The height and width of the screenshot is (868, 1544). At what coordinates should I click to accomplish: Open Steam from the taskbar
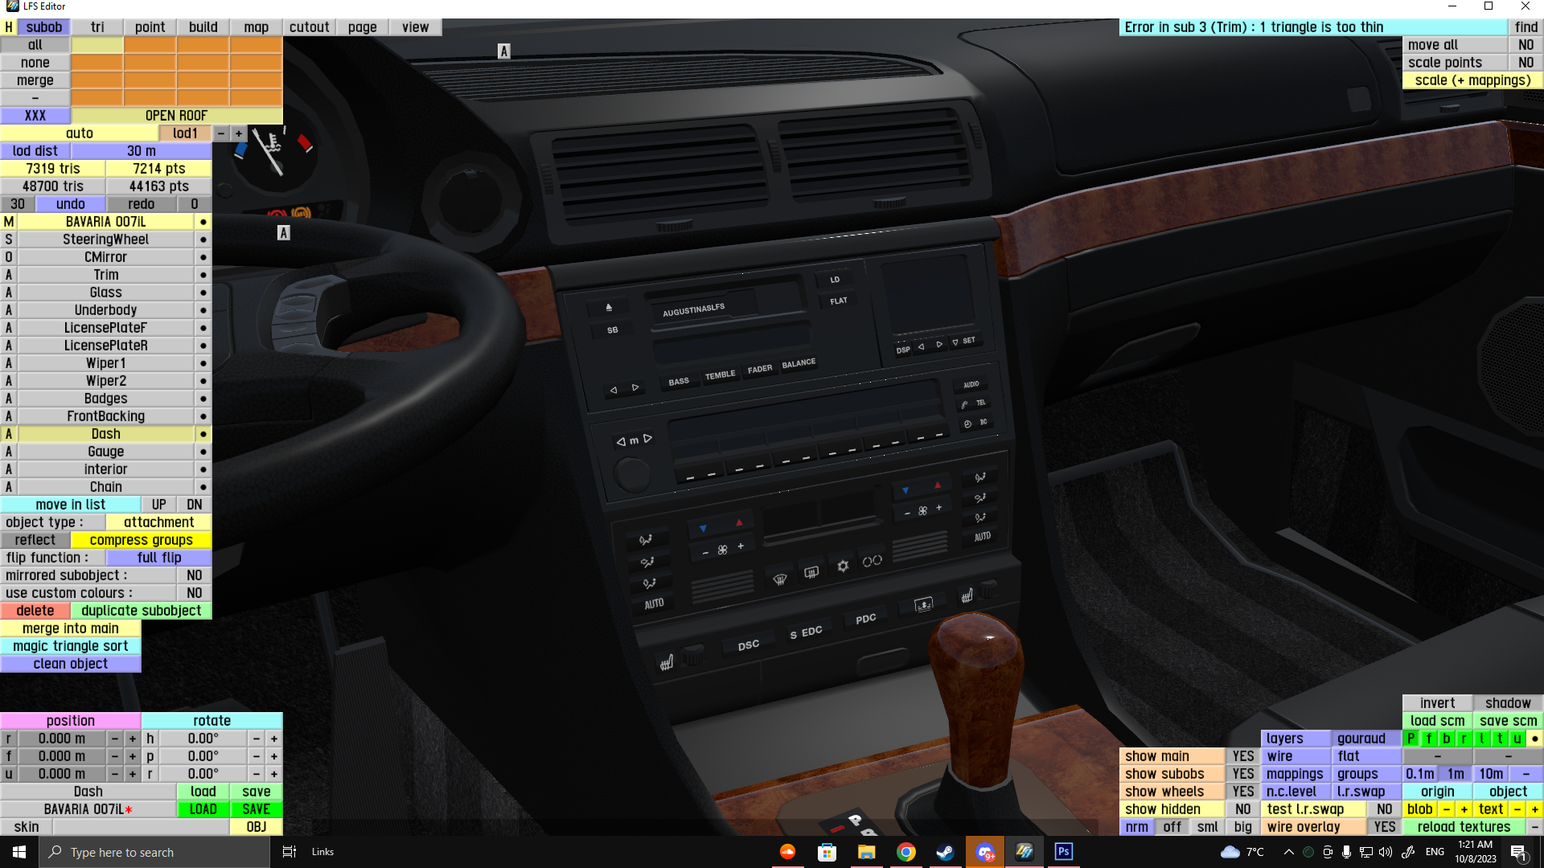pos(945,852)
